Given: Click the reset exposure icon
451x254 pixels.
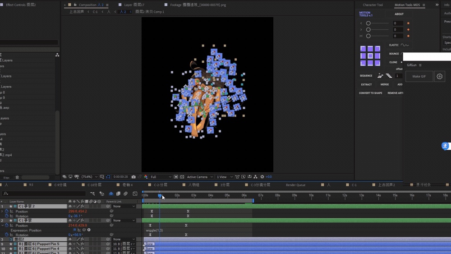Looking at the screenshot, I should pyautogui.click(x=262, y=177).
